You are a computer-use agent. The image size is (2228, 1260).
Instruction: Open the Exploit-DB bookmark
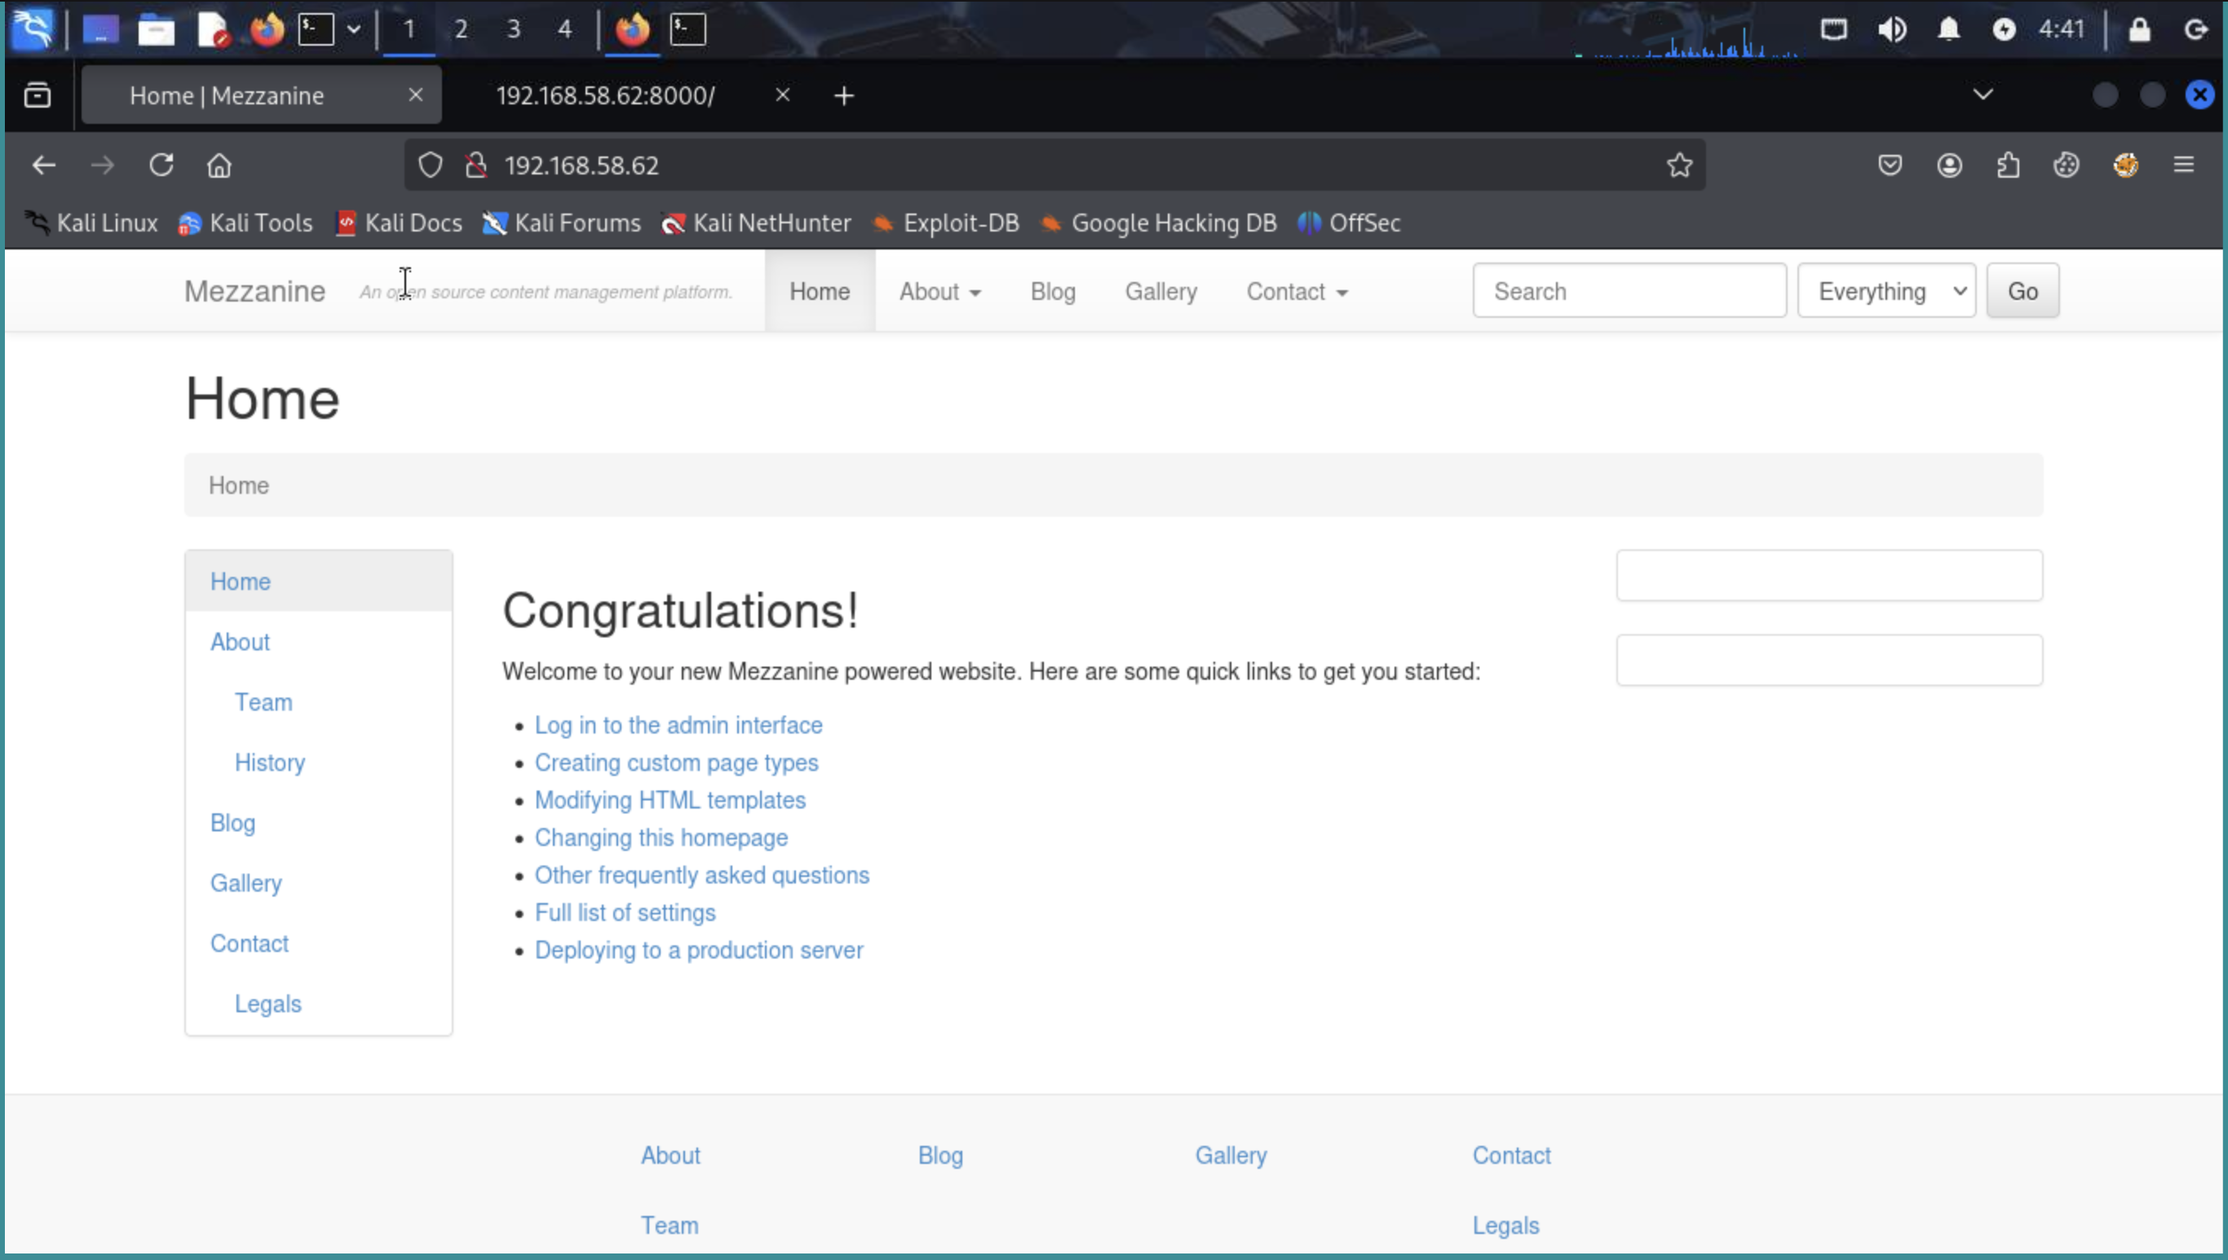pos(945,223)
